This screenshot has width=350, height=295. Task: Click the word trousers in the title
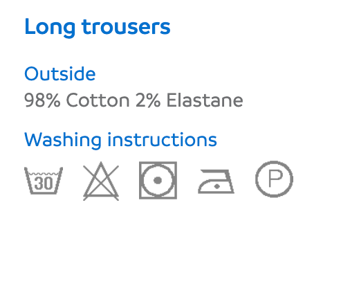tap(126, 27)
